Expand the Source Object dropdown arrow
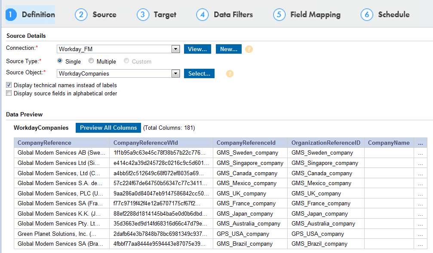The width and height of the screenshot is (433, 253). tap(175, 73)
